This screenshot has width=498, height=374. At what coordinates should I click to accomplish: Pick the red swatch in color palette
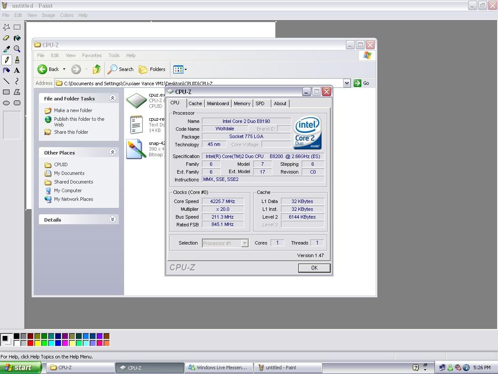pyautogui.click(x=30, y=343)
